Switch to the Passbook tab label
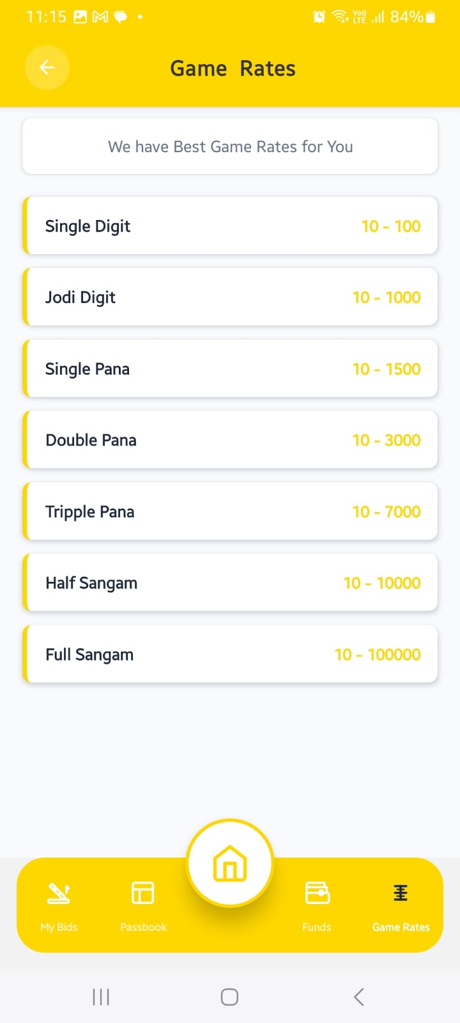This screenshot has width=460, height=1023. pyautogui.click(x=143, y=927)
